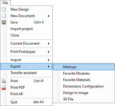Select Dimensions Configuration export option
The image size is (115, 106).
84,86
